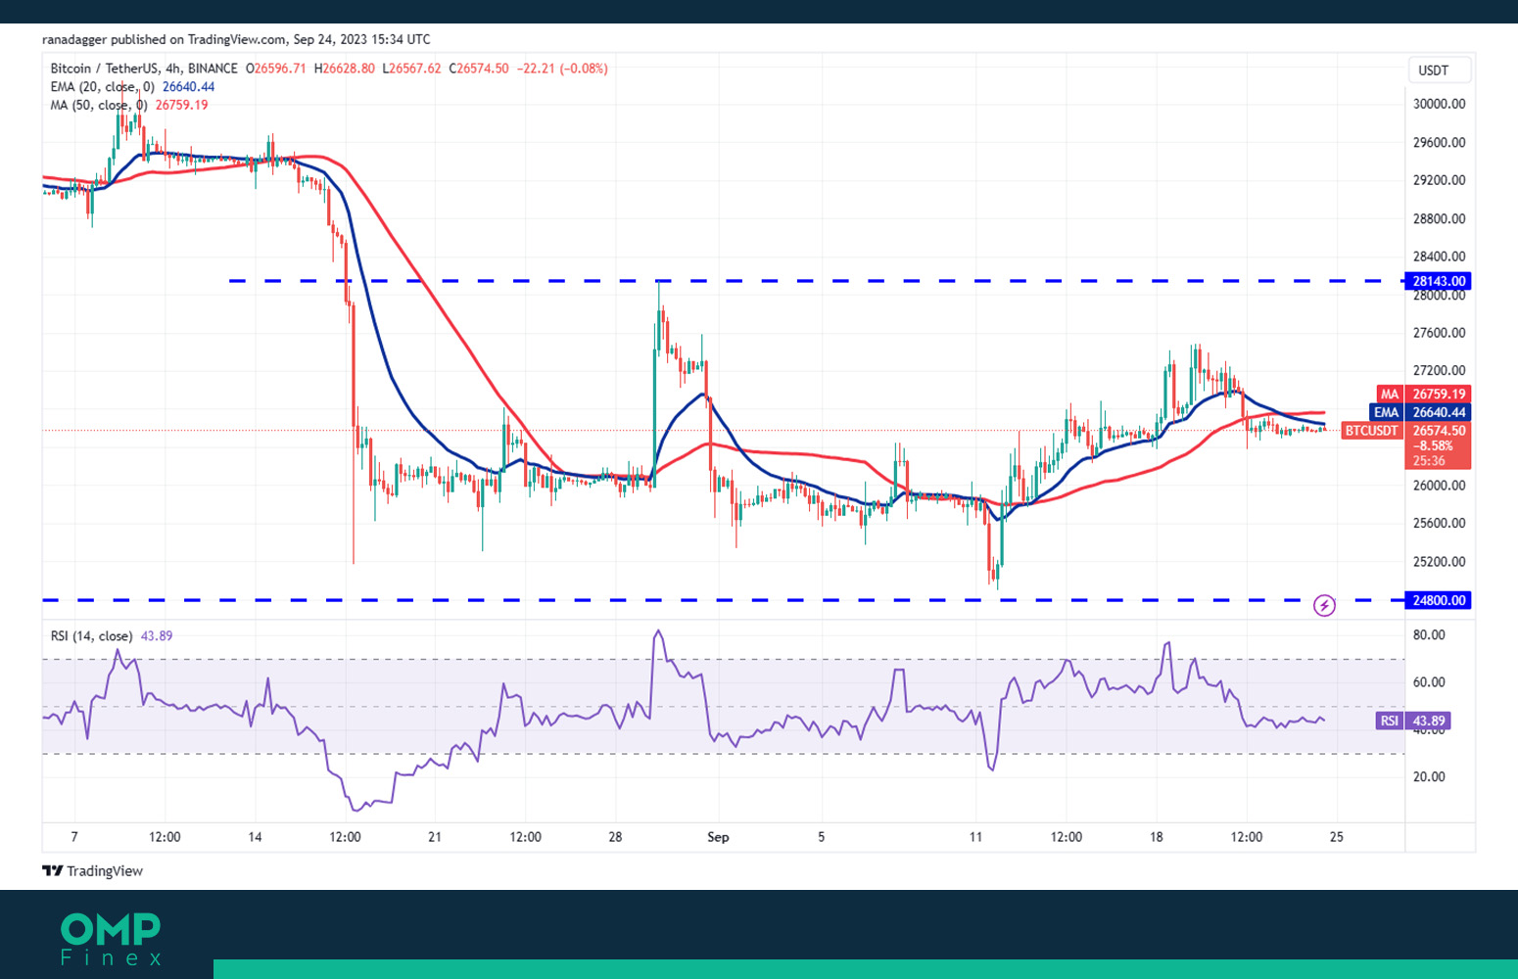The height and width of the screenshot is (979, 1518).
Task: Click the 14 date axis label
Action: 255,837
